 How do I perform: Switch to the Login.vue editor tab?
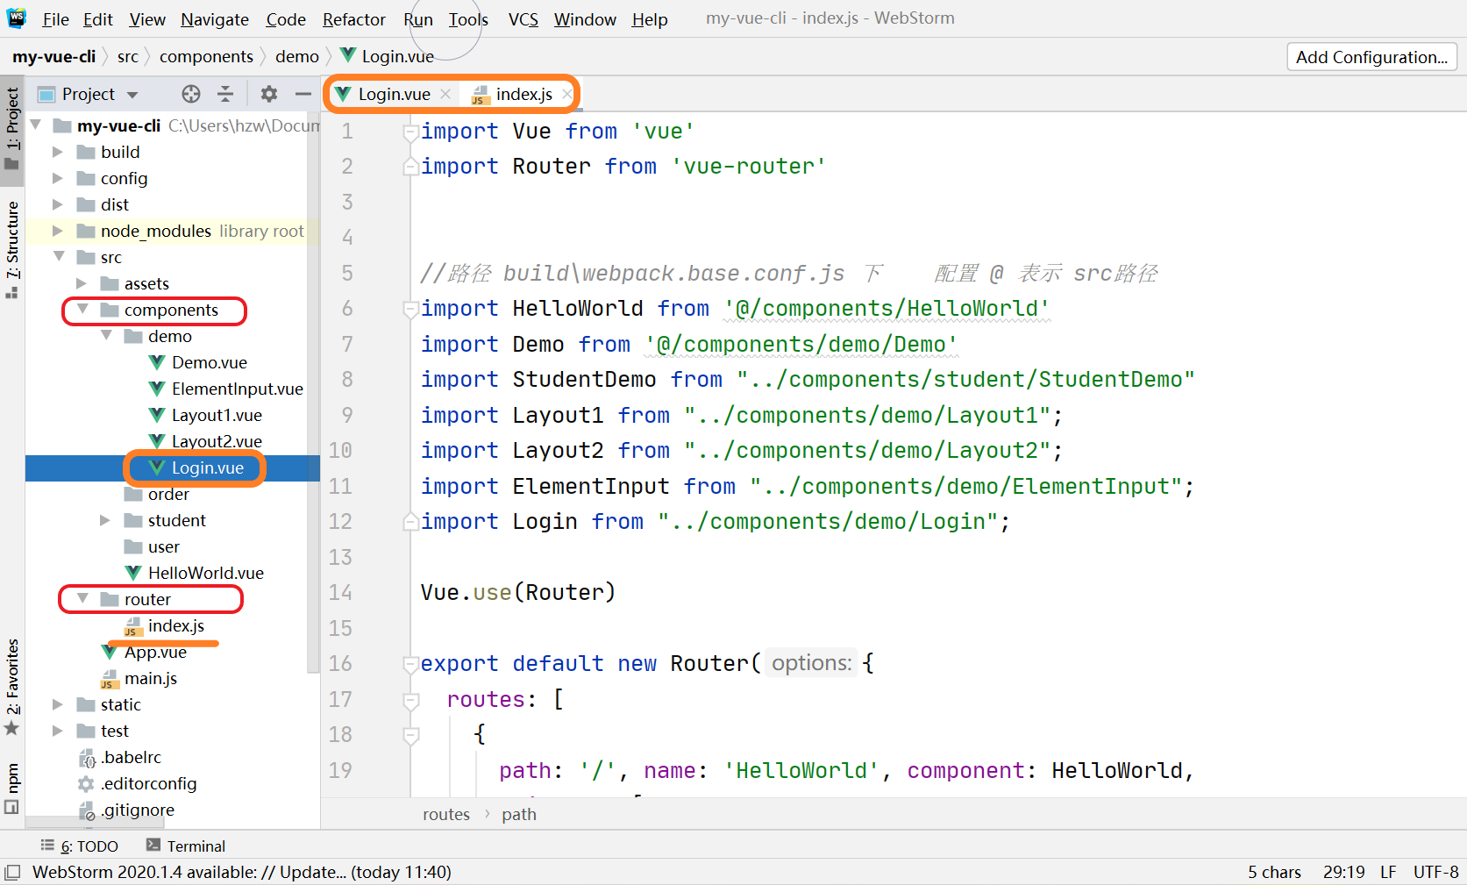[393, 94]
